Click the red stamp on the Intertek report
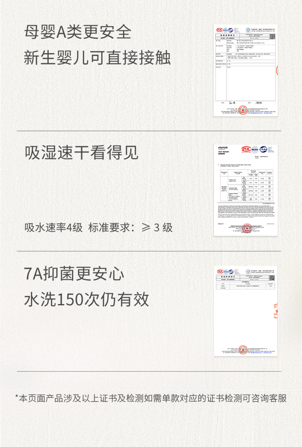This screenshot has height=447, width=302. point(247,228)
